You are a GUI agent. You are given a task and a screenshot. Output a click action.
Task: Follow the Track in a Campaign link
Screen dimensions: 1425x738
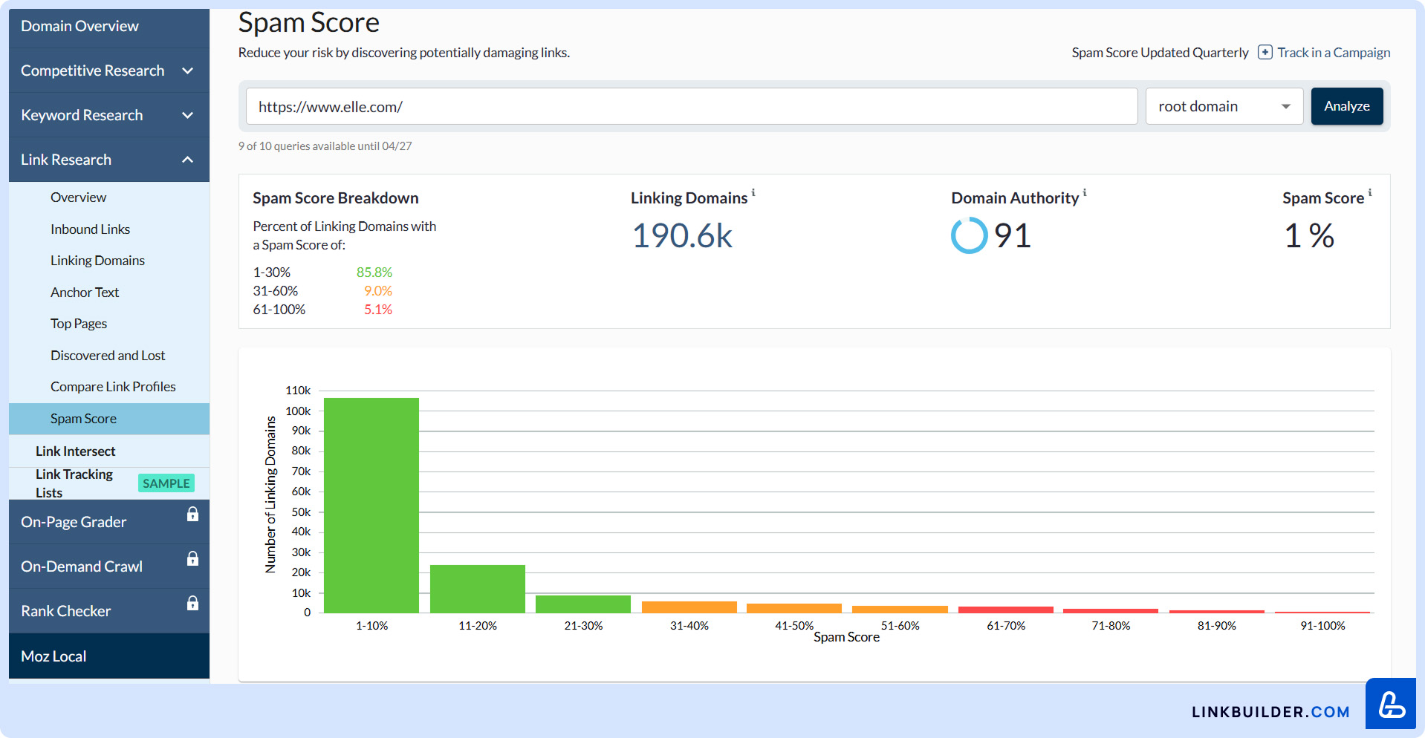point(1334,53)
